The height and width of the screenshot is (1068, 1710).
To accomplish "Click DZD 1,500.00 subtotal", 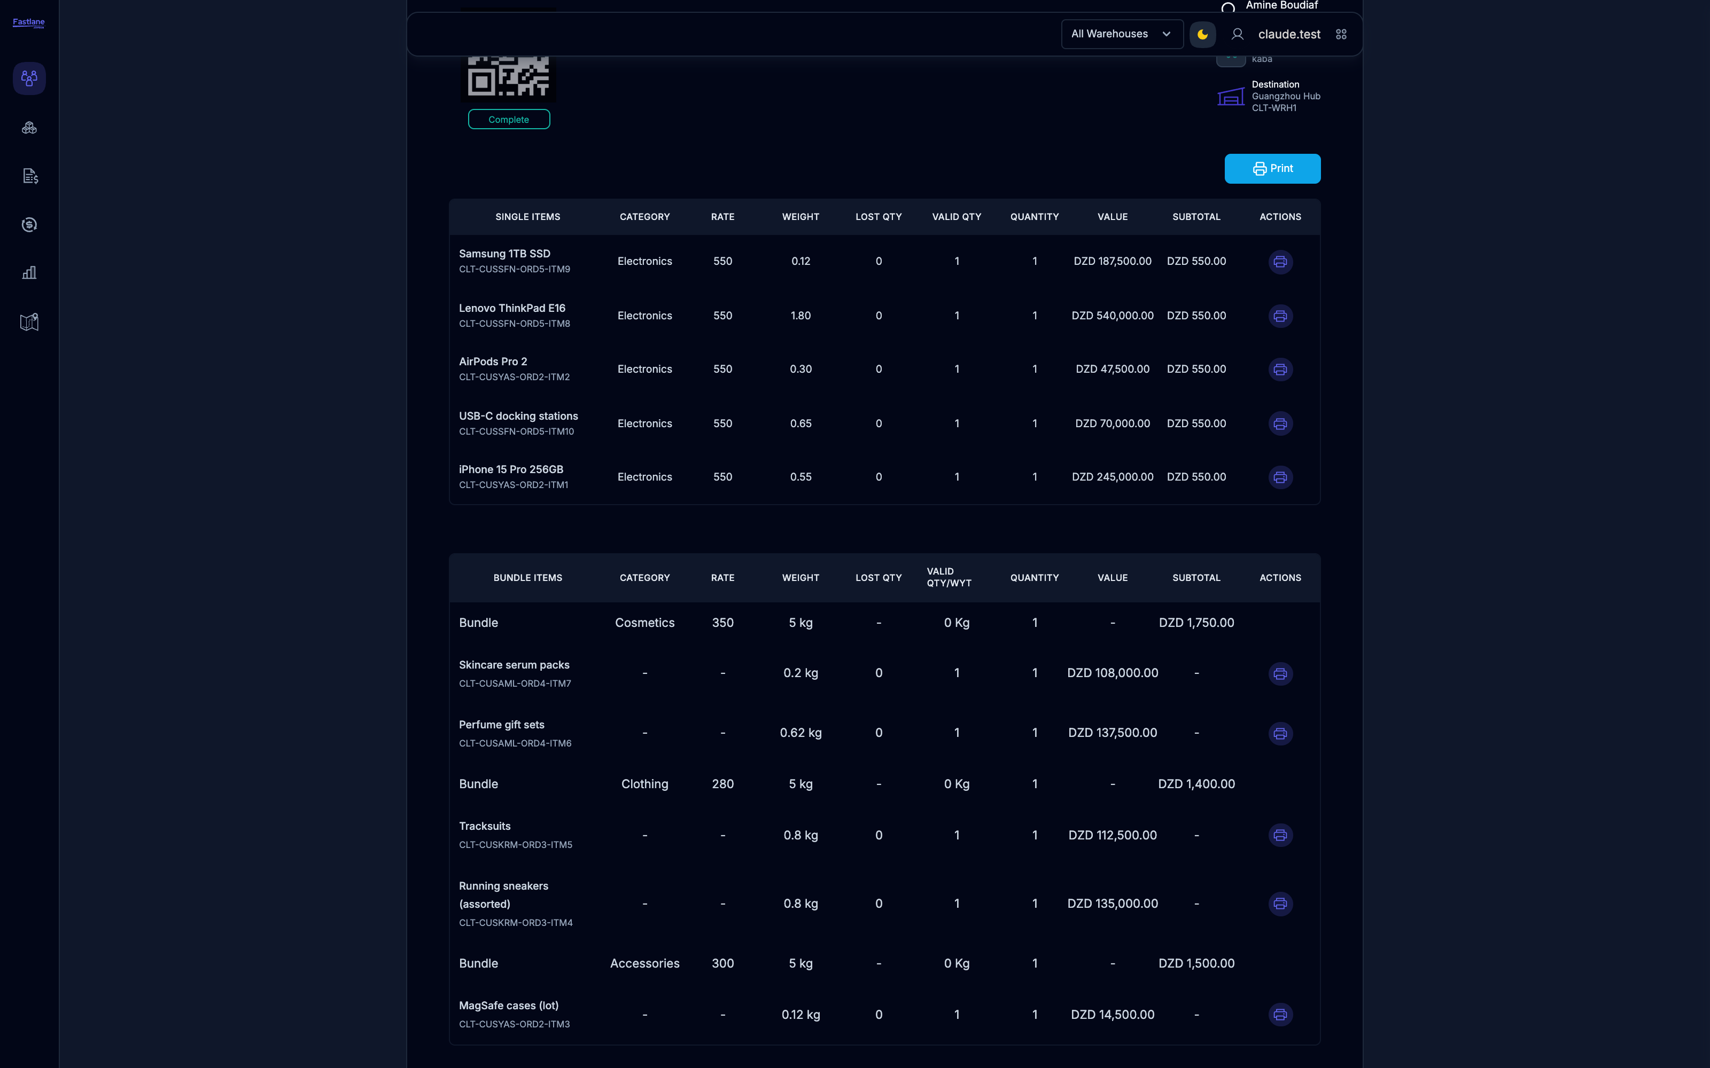I will click(x=1196, y=963).
